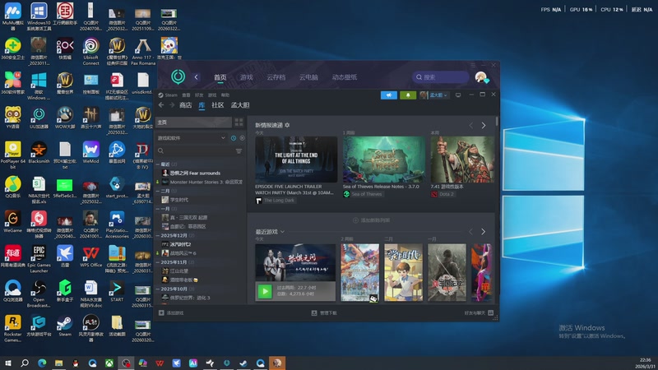The width and height of the screenshot is (658, 370).
Task: Toggle the recent-activity clock sort button
Action: click(x=234, y=138)
